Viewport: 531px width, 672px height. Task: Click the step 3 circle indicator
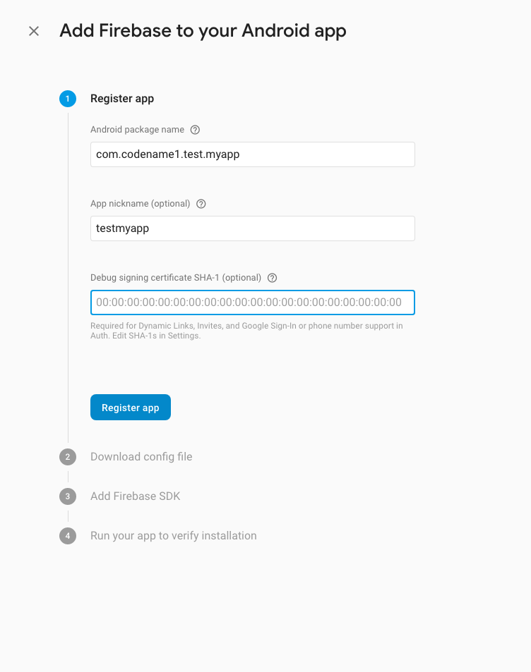click(x=68, y=496)
